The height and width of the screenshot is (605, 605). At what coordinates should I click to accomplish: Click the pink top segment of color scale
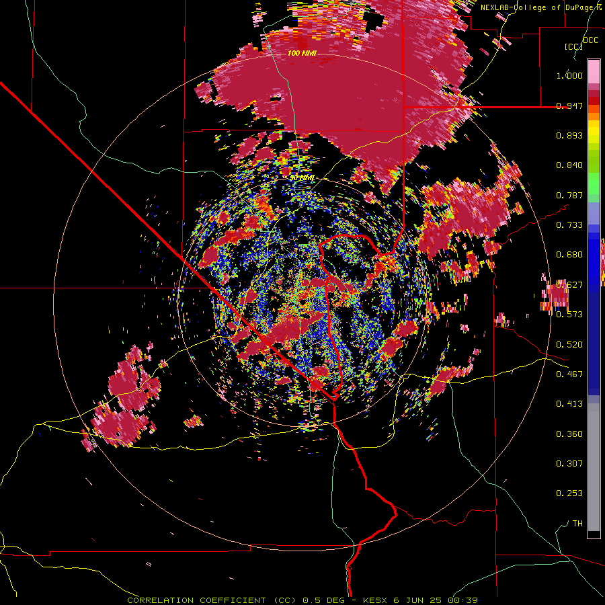pos(594,71)
